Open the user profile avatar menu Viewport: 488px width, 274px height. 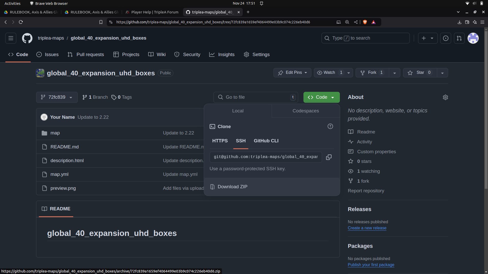tap(473, 38)
